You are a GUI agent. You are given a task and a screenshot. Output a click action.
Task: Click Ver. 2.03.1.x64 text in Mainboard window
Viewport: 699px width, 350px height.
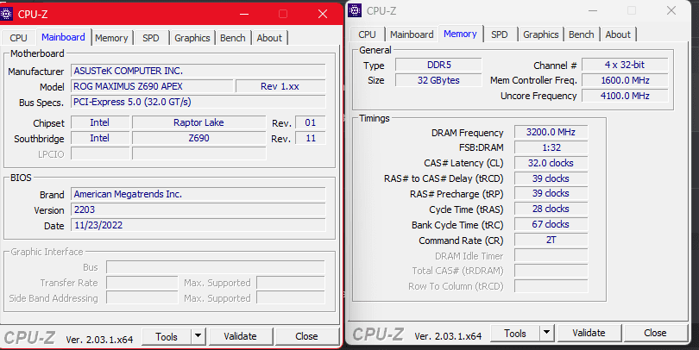[99, 340]
